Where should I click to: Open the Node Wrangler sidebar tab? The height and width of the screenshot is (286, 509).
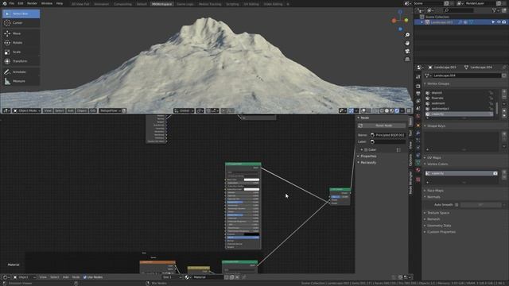(x=410, y=184)
